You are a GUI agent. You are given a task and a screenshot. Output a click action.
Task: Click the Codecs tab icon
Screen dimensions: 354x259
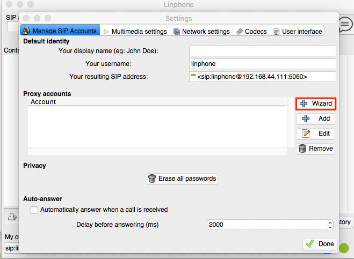point(240,32)
